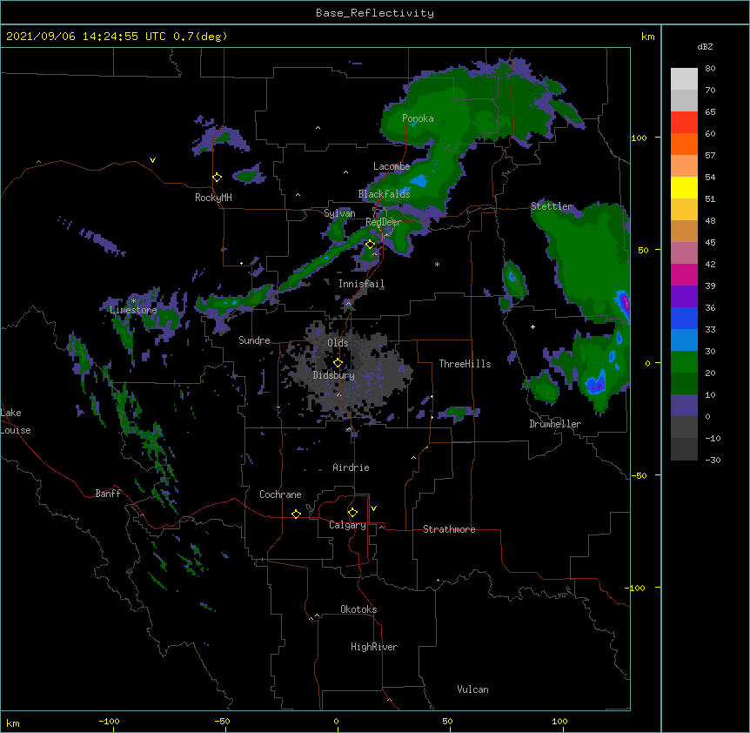Click the Olds city label
The height and width of the screenshot is (733, 750).
(x=338, y=343)
